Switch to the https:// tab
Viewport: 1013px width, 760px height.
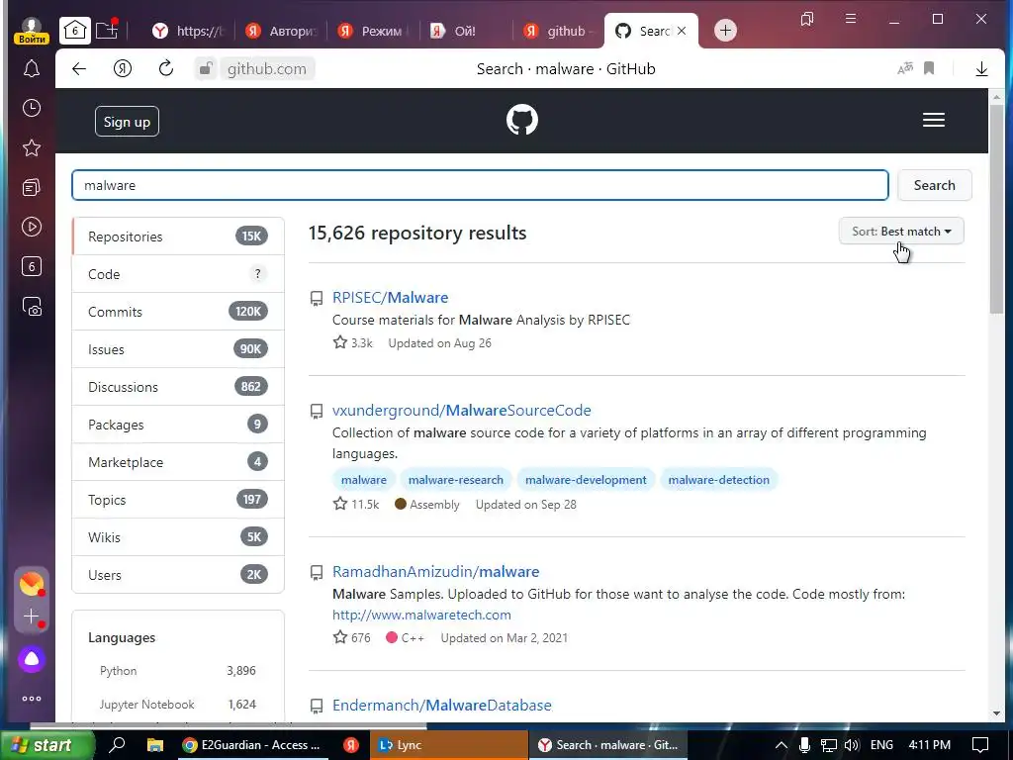click(x=189, y=31)
